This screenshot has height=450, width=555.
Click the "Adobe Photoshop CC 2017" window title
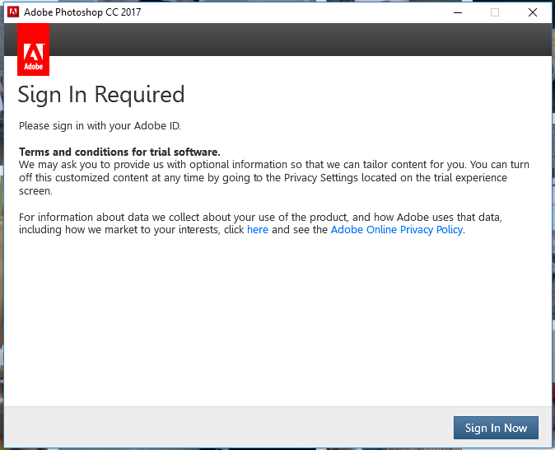tap(82, 12)
